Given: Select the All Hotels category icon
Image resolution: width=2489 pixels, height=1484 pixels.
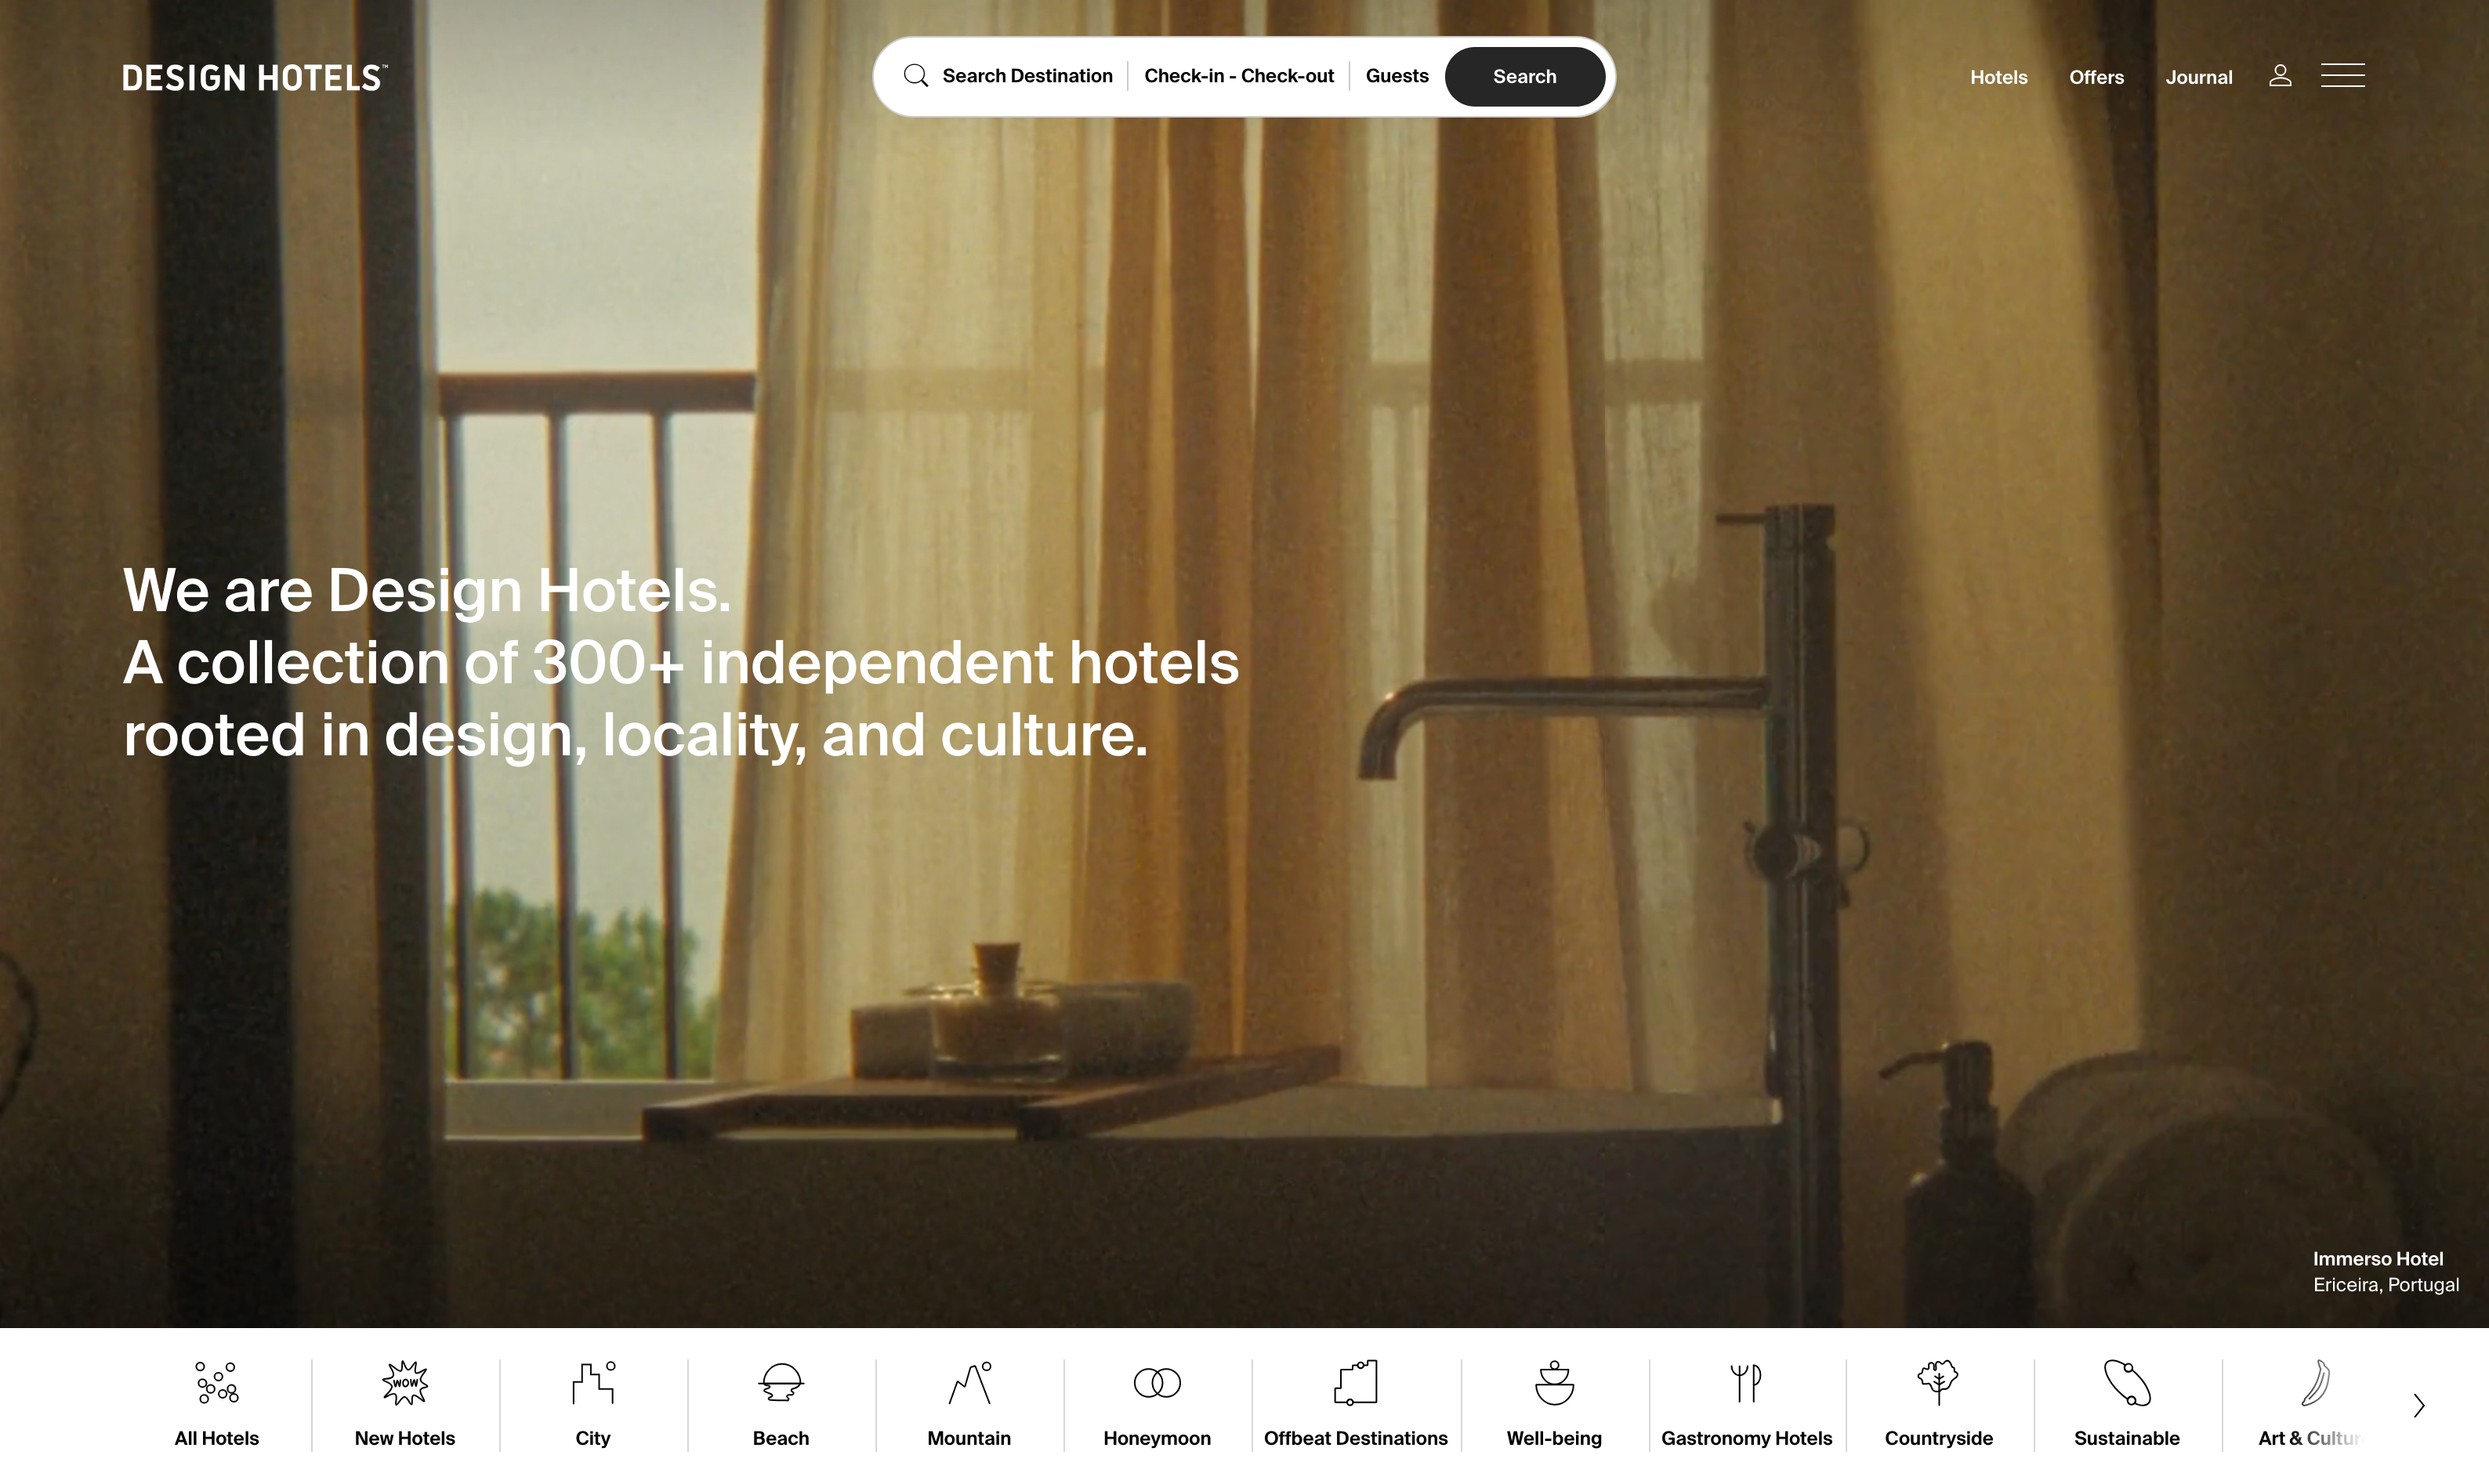Looking at the screenshot, I should pos(217,1383).
